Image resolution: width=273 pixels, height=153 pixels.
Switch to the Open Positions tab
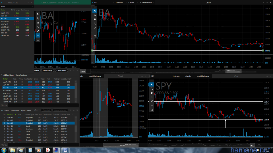(21, 75)
